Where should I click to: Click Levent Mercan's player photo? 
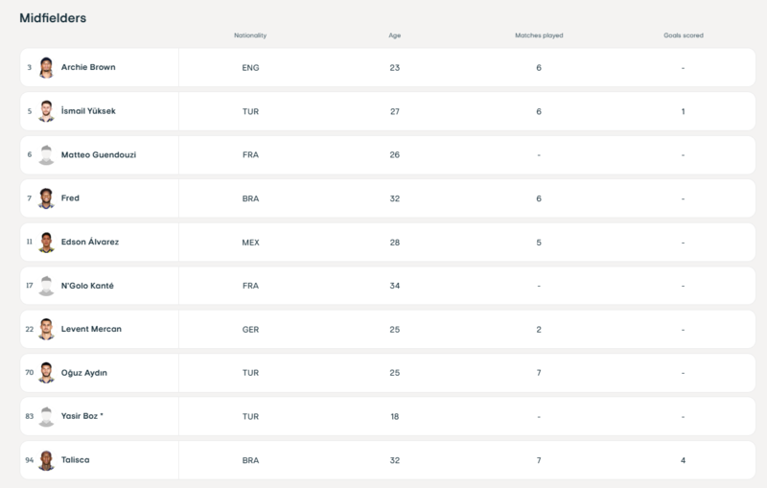point(46,330)
